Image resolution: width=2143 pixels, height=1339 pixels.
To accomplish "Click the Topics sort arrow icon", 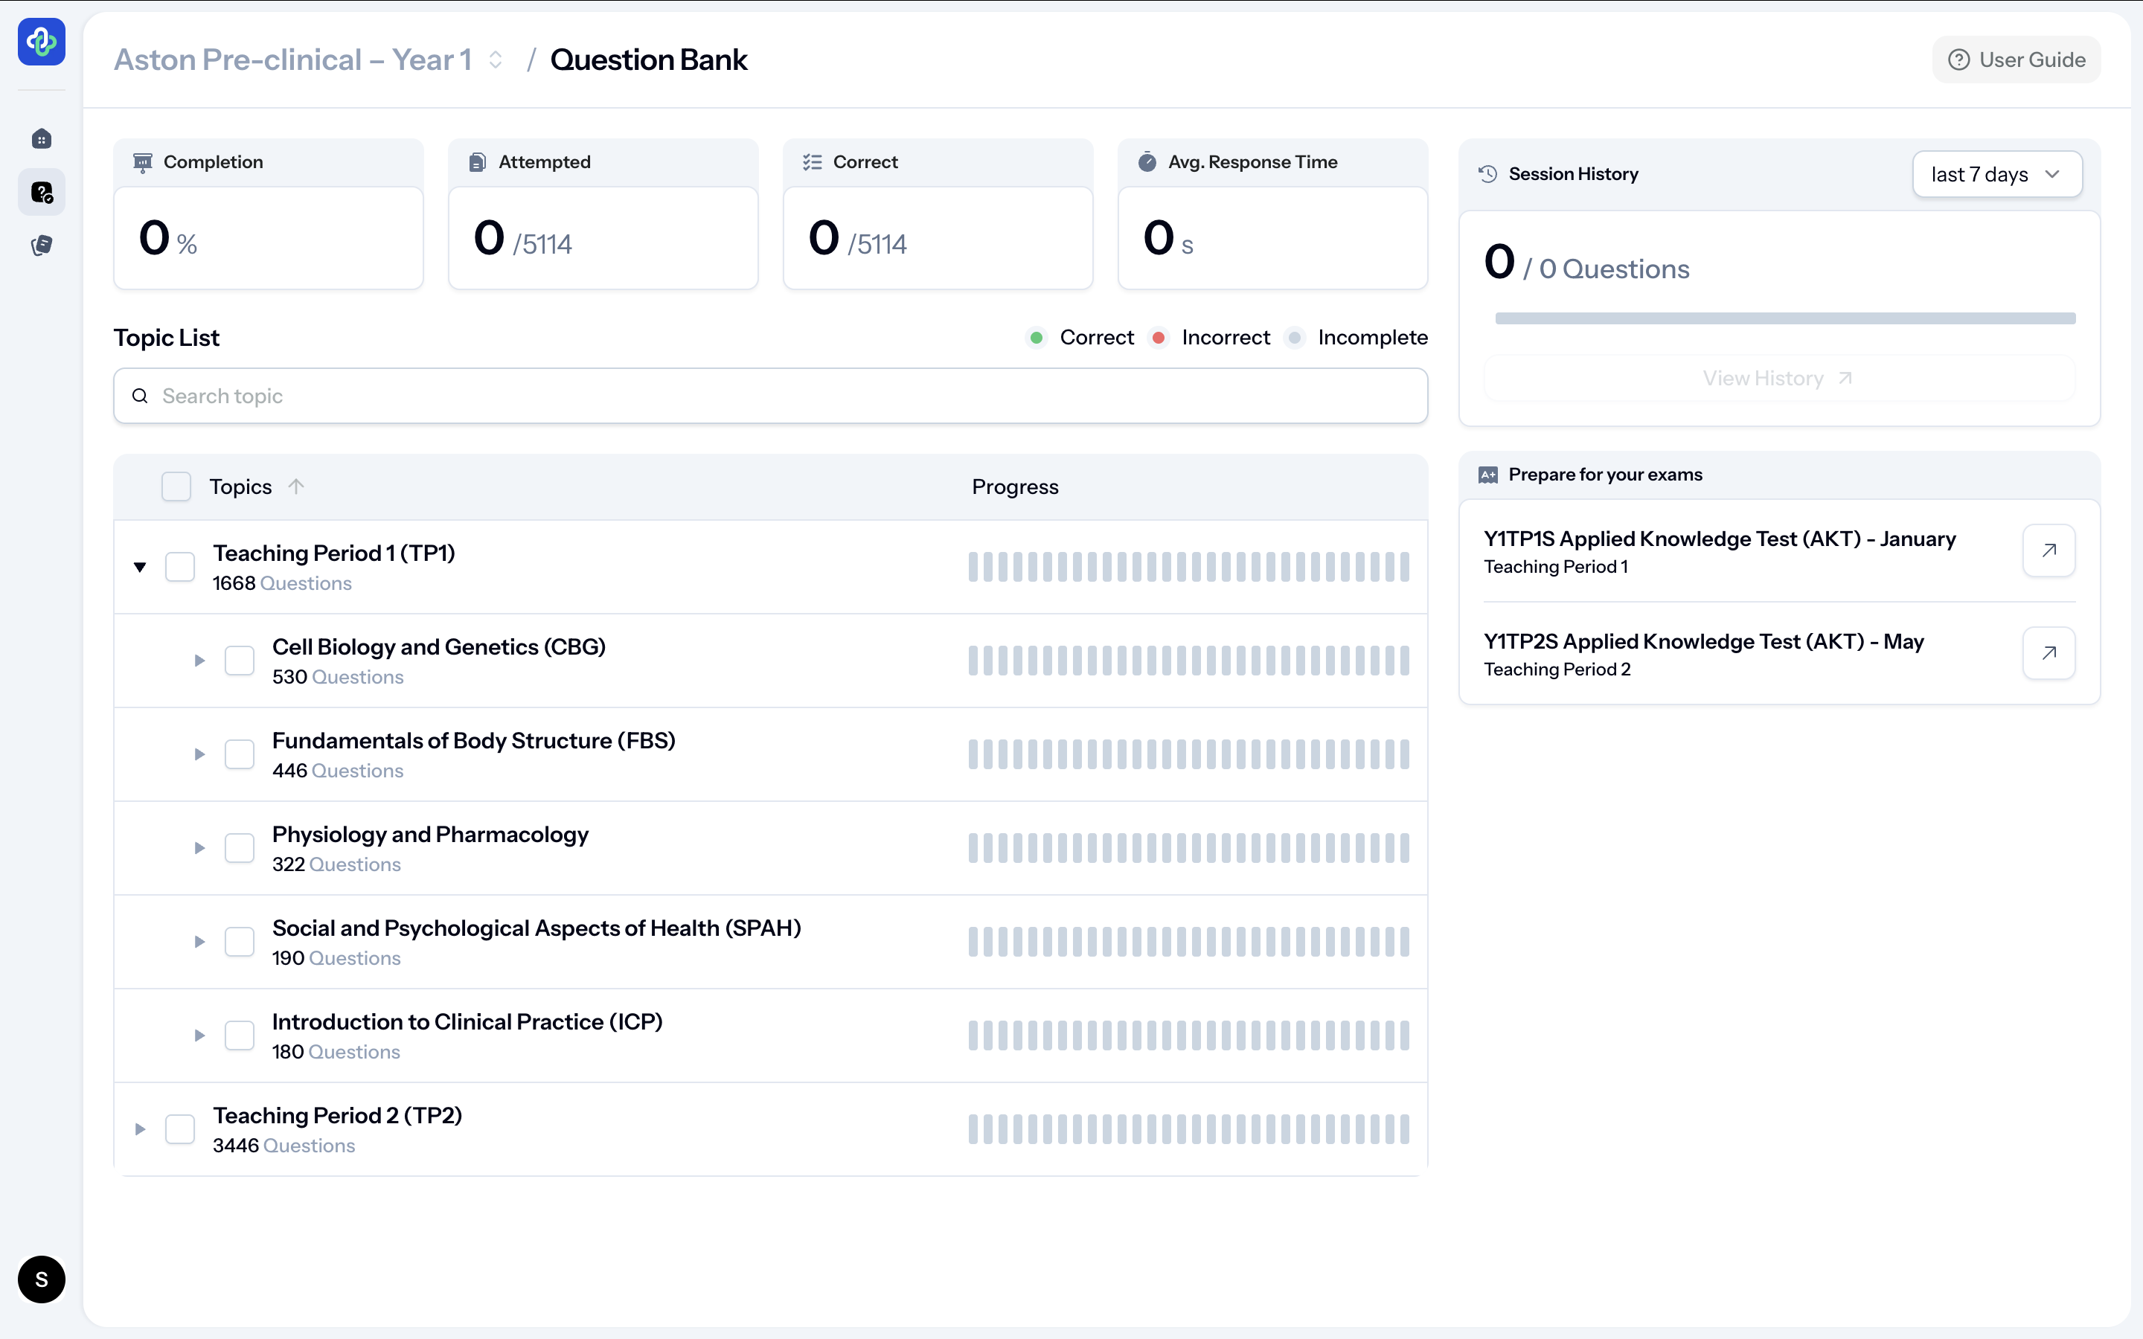I will [297, 487].
